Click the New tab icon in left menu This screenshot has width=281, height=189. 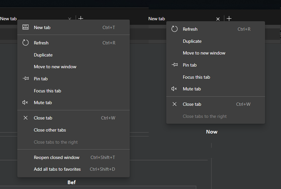point(25,27)
